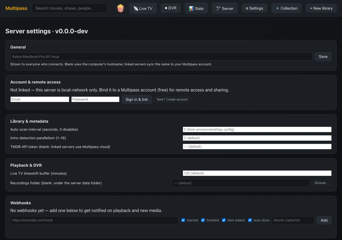The width and height of the screenshot is (342, 240).
Task: Uncheck the item added webhook event
Action: [x=224, y=220]
